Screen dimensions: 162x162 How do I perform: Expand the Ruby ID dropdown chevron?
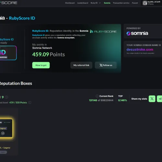point(100,3)
